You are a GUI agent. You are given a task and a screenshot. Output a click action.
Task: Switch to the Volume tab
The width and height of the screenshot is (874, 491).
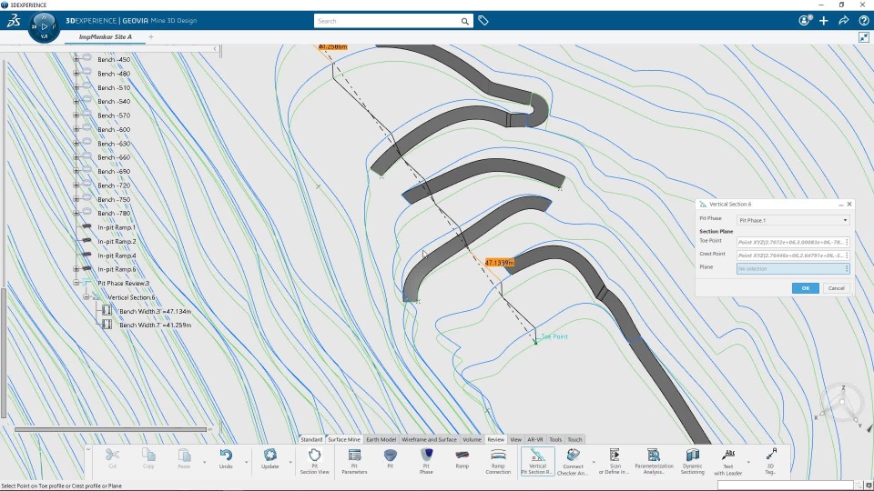[x=472, y=439]
